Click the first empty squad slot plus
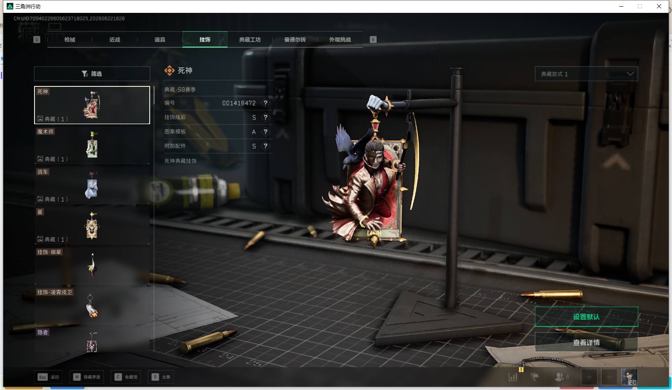Viewport: 672px width, 390px height. [589, 377]
